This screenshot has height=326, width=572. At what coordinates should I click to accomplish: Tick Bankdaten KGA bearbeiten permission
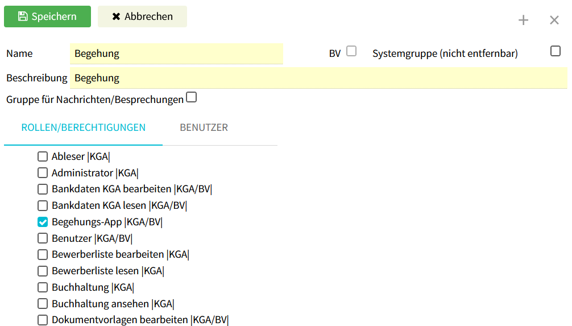(43, 189)
